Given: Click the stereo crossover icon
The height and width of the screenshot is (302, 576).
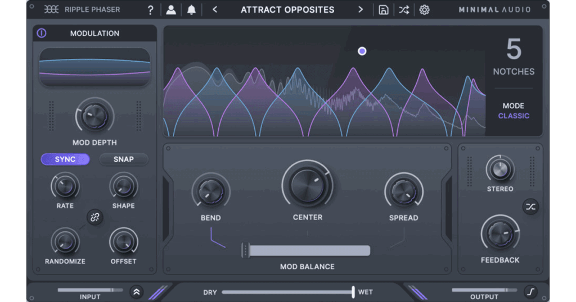Looking at the screenshot, I should [530, 207].
